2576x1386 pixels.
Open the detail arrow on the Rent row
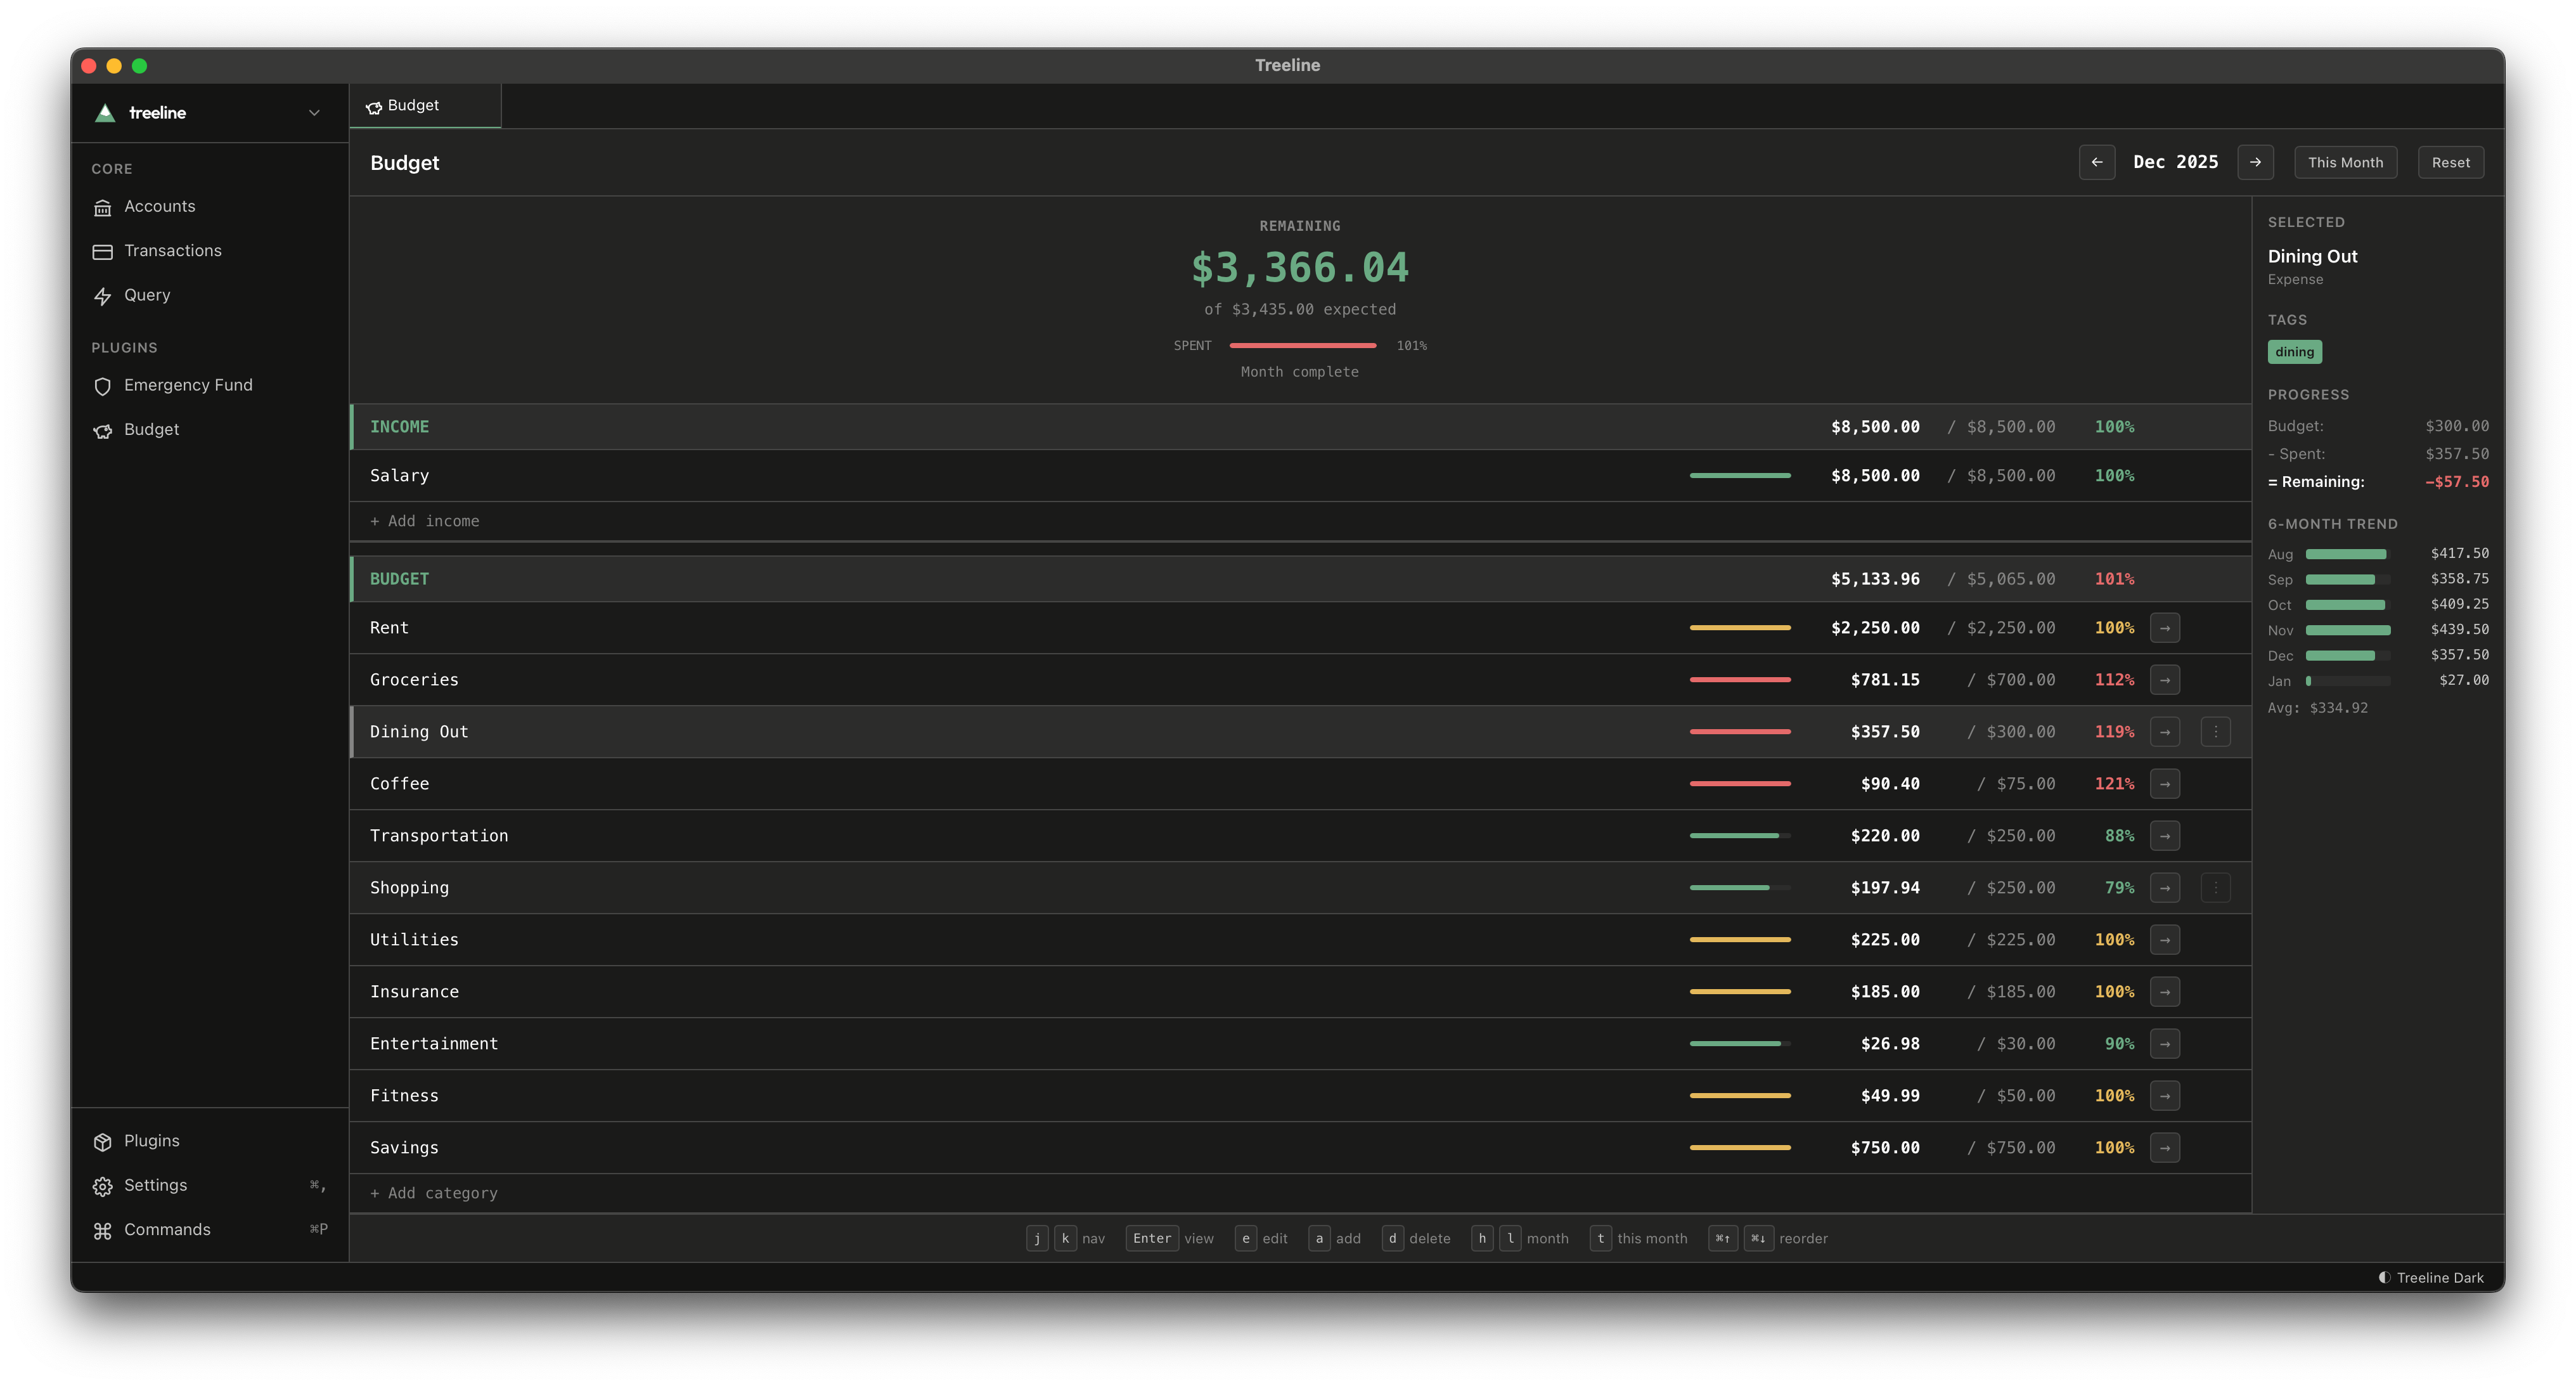[x=2165, y=628]
